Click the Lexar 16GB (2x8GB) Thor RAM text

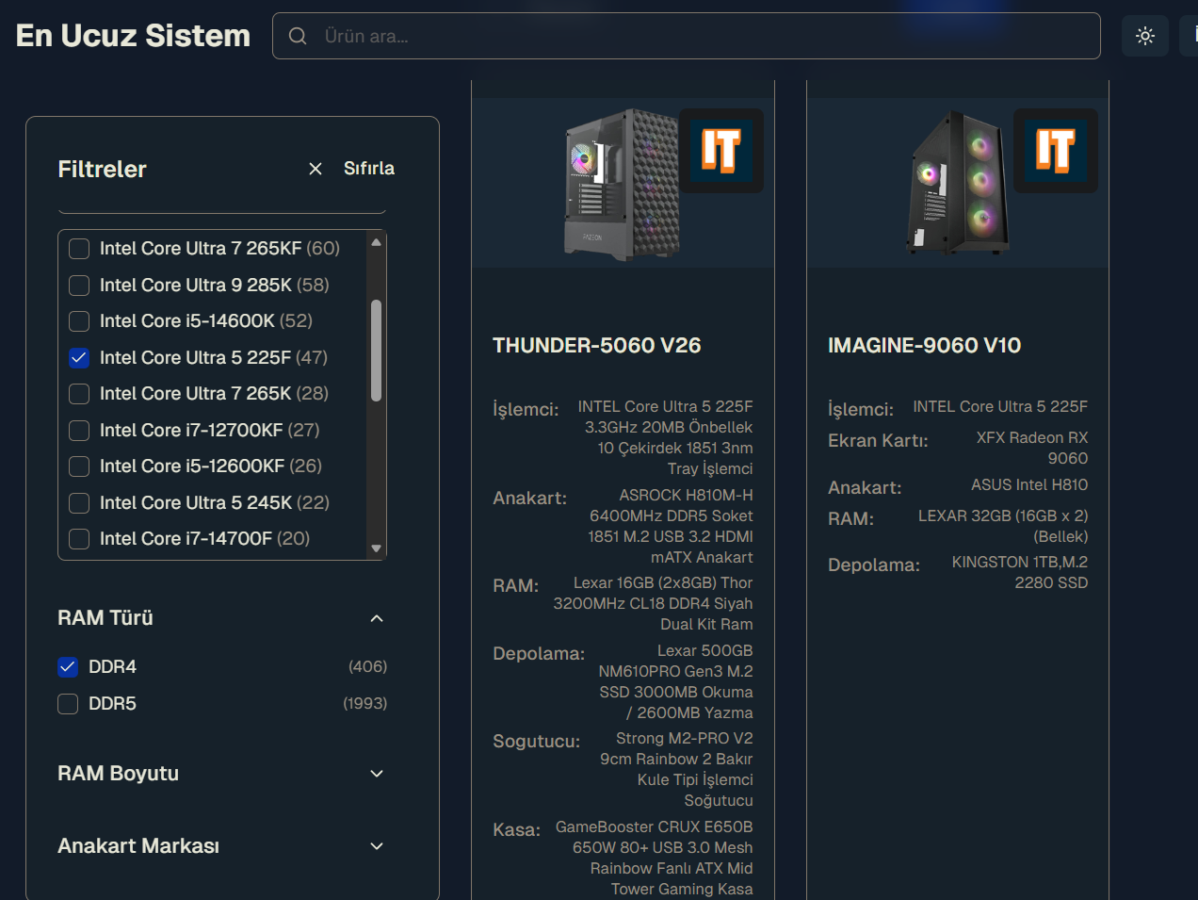pyautogui.click(x=653, y=604)
